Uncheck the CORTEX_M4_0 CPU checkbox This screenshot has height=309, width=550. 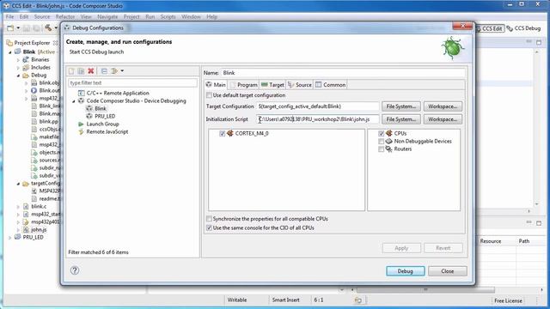222,134
